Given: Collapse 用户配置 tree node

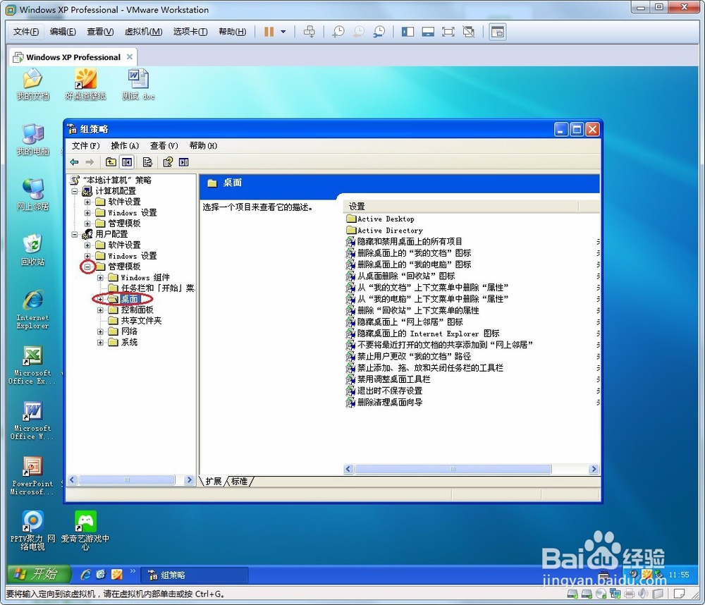Looking at the screenshot, I should [x=75, y=234].
